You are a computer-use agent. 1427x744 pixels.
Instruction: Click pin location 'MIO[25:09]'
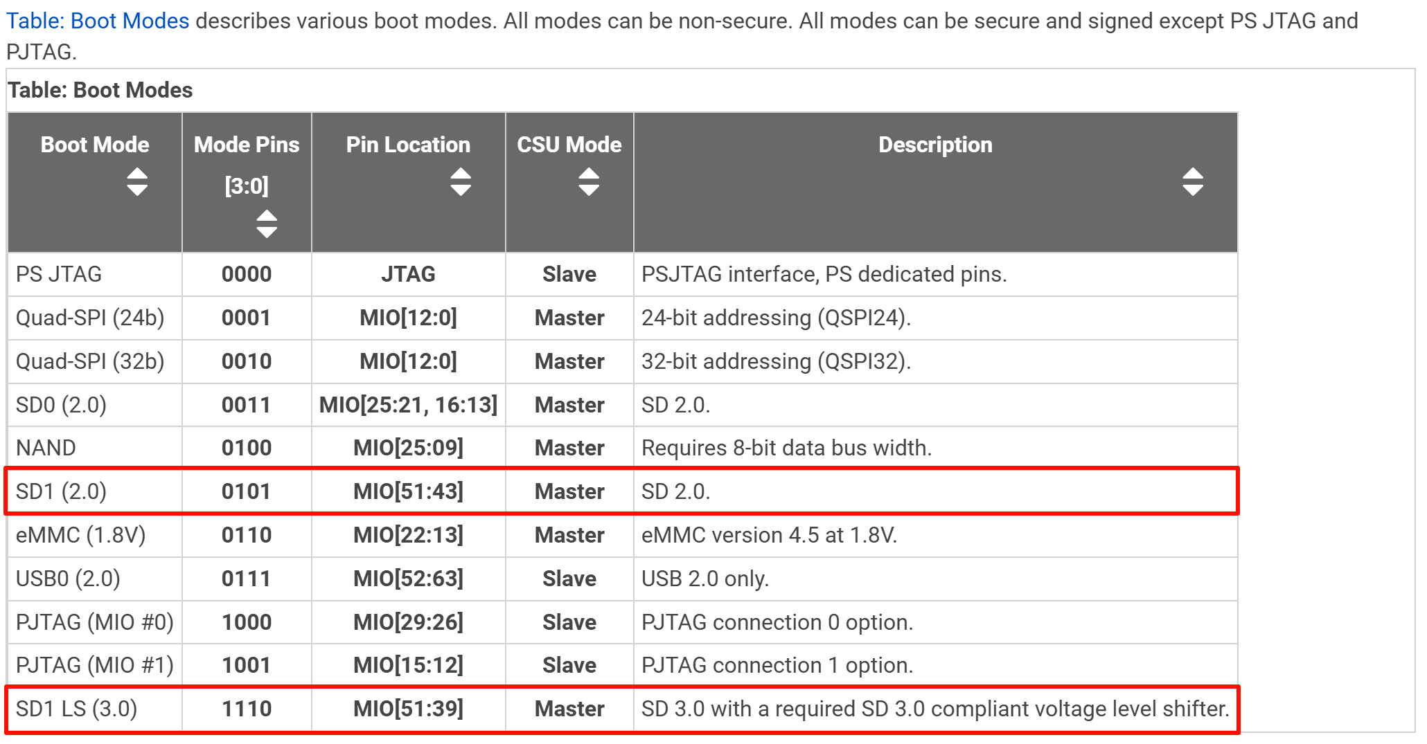point(408,448)
